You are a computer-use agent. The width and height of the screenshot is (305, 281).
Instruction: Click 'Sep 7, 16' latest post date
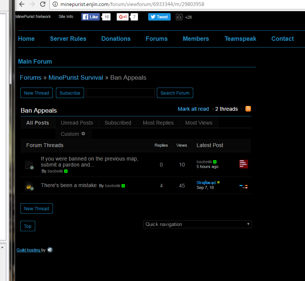click(x=205, y=188)
